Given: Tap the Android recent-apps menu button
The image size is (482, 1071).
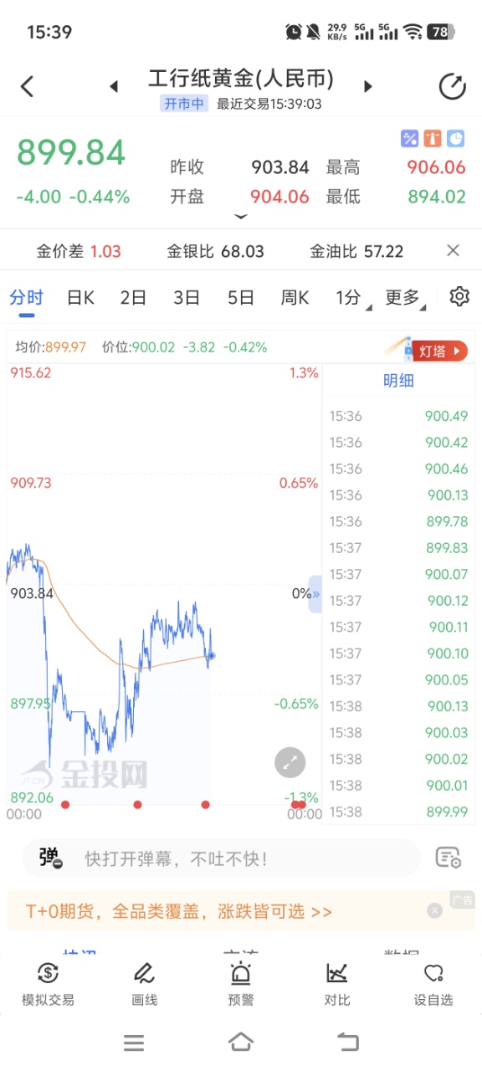Looking at the screenshot, I should (134, 1043).
